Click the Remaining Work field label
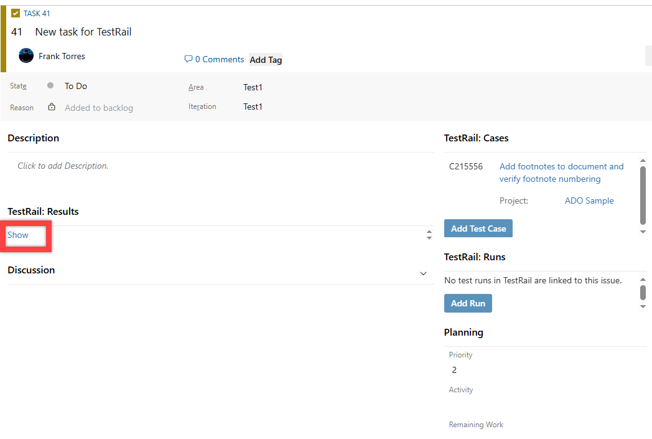This screenshot has width=652, height=439. (x=476, y=425)
